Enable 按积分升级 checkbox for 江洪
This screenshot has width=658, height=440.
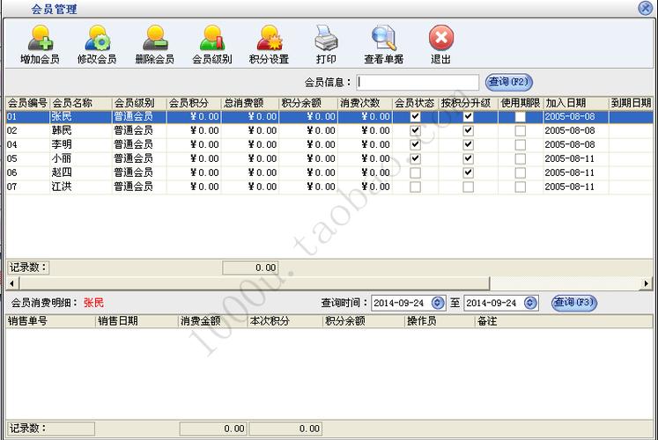[469, 187]
